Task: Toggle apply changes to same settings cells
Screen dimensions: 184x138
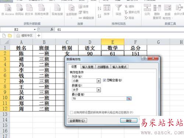Action: point(71,112)
